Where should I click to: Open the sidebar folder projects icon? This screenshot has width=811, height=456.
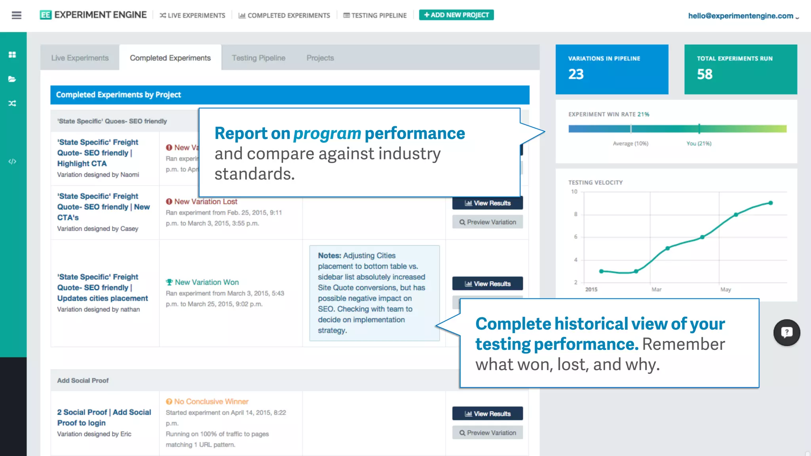(12, 79)
